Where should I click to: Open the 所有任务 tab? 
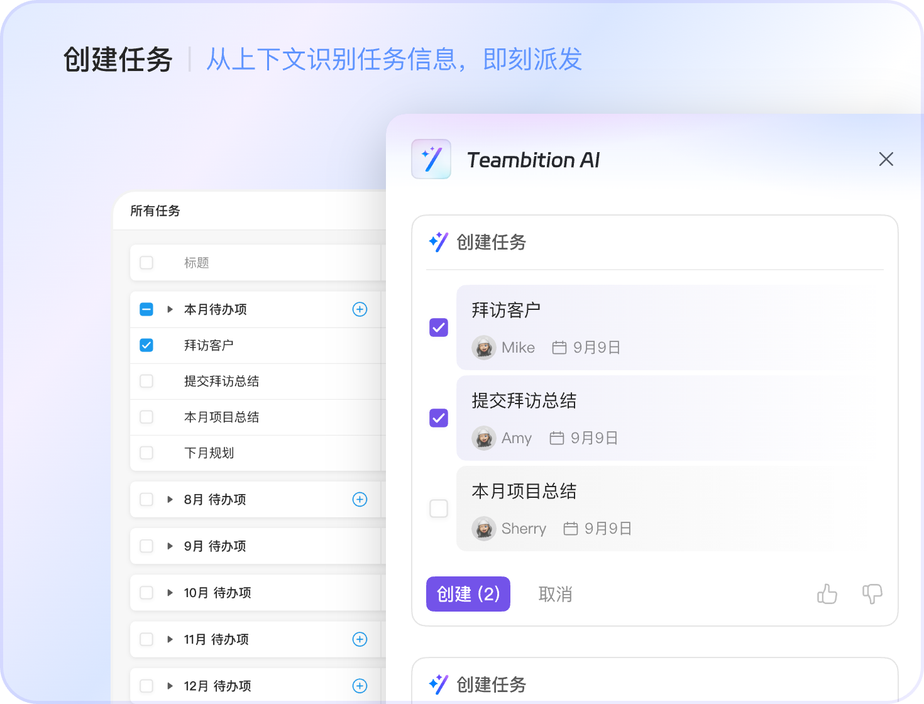[x=155, y=211]
